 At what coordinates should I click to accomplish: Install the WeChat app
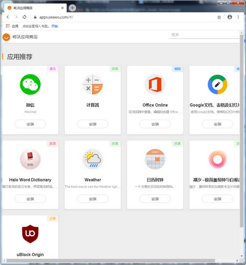click(x=30, y=124)
